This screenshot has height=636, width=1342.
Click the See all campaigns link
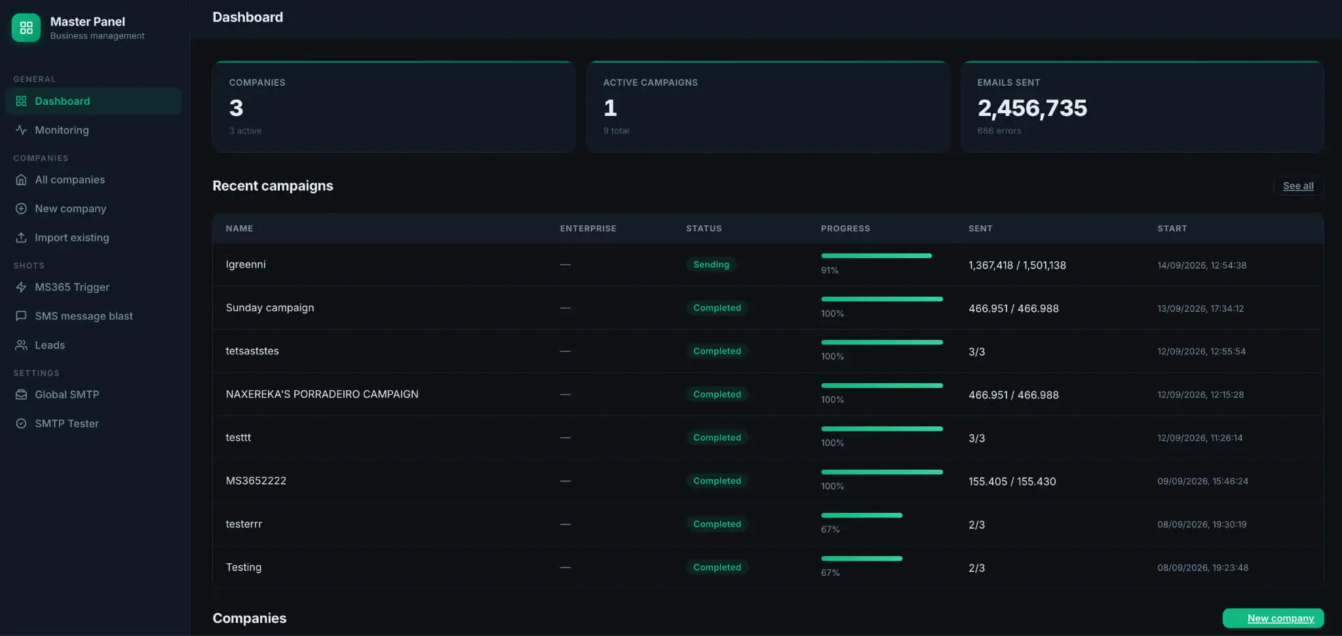[x=1298, y=185]
